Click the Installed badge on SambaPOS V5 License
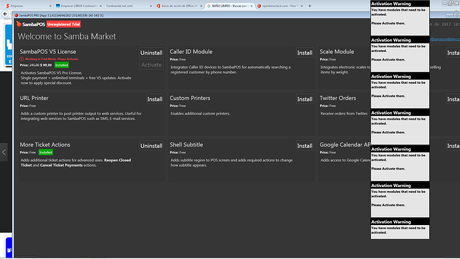The height and width of the screenshot is (259, 460). tap(61, 65)
